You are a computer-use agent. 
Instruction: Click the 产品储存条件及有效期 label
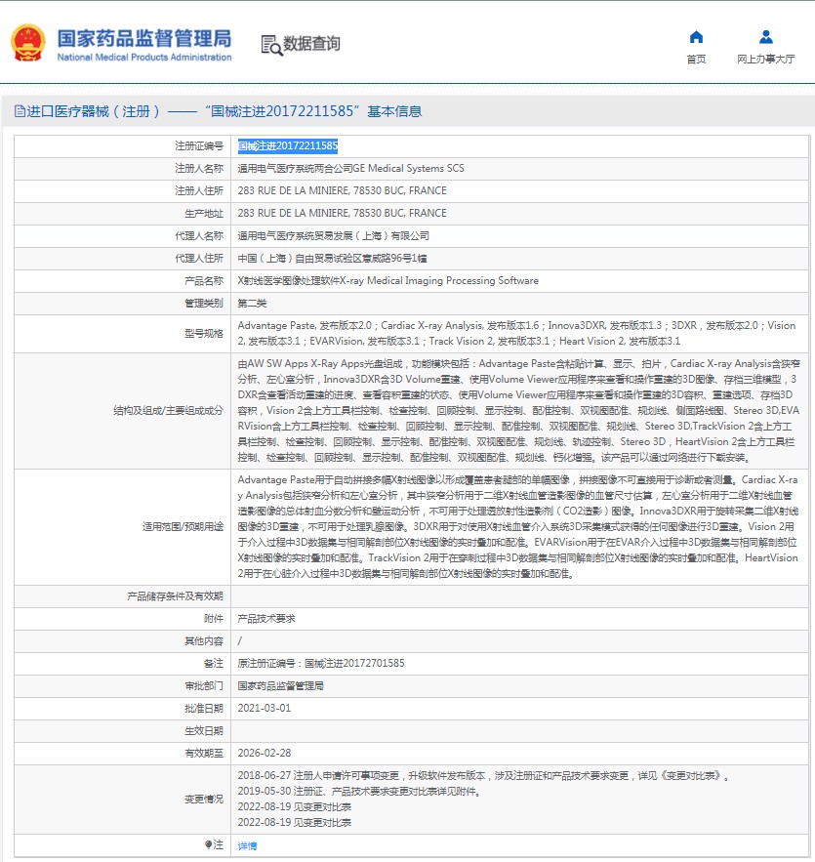tap(175, 595)
